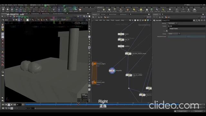Select the calculate_detach_frame node
Screen dimensions: 206x116
point(128,53)
